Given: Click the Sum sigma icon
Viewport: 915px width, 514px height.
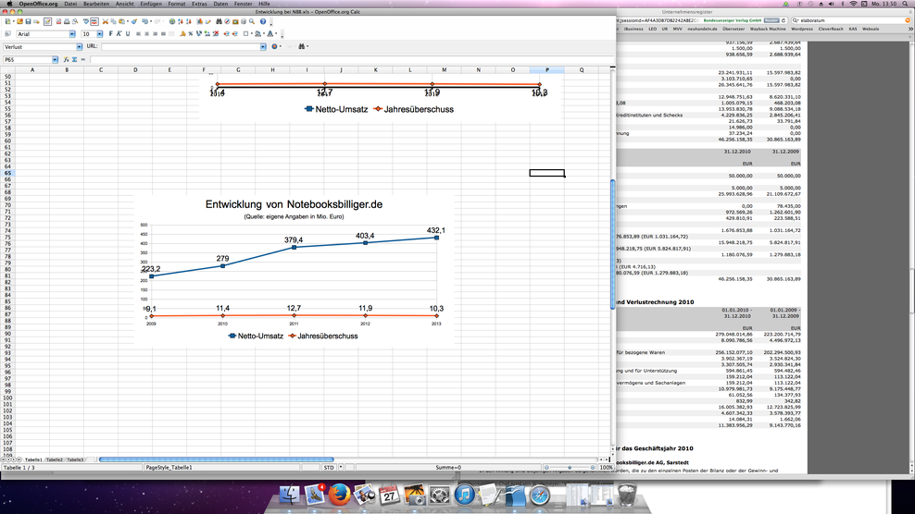Looking at the screenshot, I should coord(75,59).
